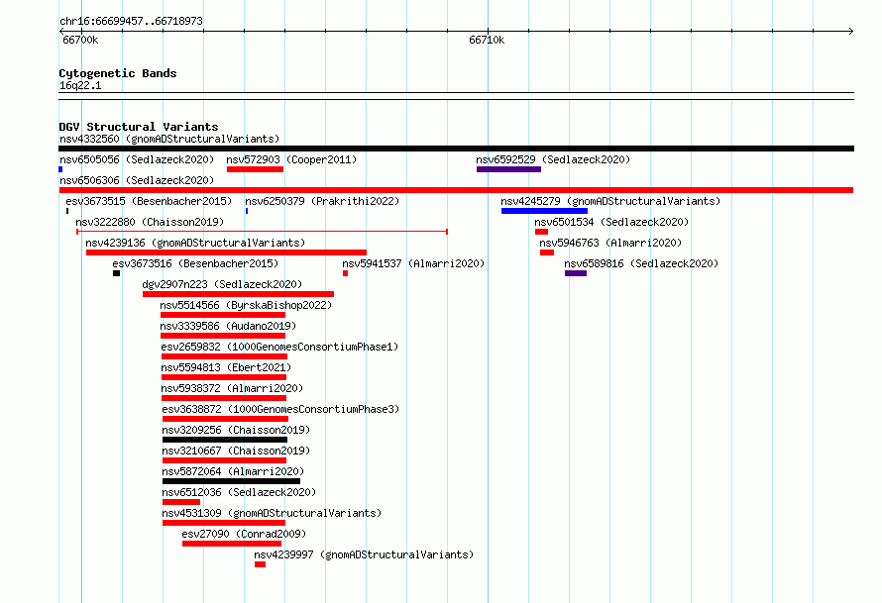Screen dimensions: 882x603
Task: Open nsv6250379 (Prakrithi2022) label
Action: pos(322,201)
